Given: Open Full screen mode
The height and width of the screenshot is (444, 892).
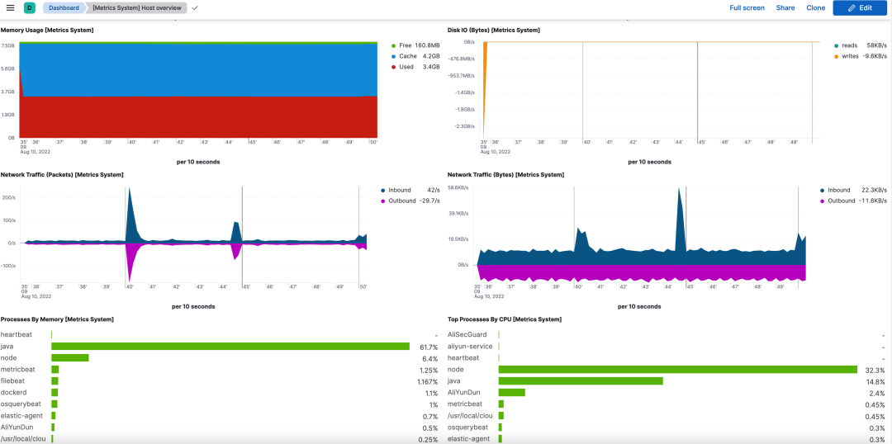Looking at the screenshot, I should click(x=747, y=8).
